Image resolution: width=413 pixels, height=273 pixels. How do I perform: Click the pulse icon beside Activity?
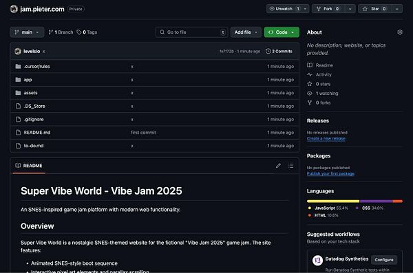pos(310,74)
